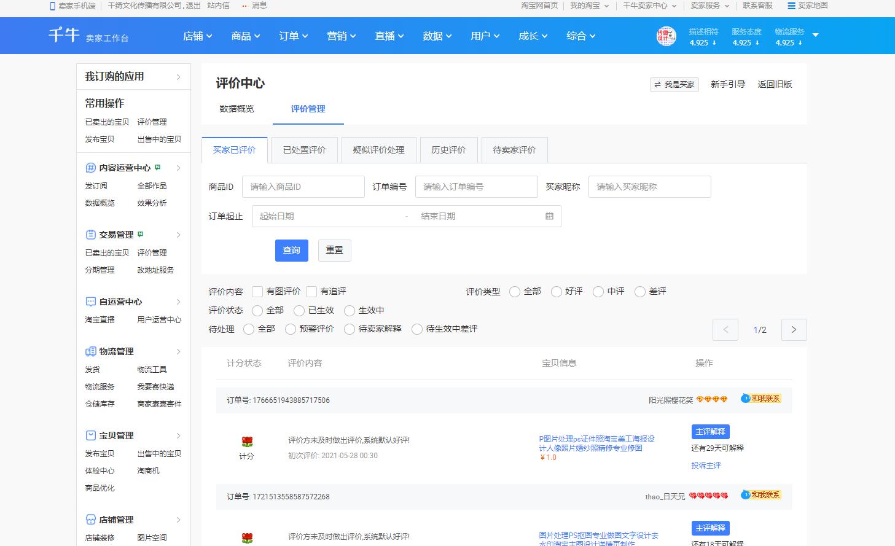Open the 商品 dropdown menu
The height and width of the screenshot is (546, 895).
[x=246, y=36]
